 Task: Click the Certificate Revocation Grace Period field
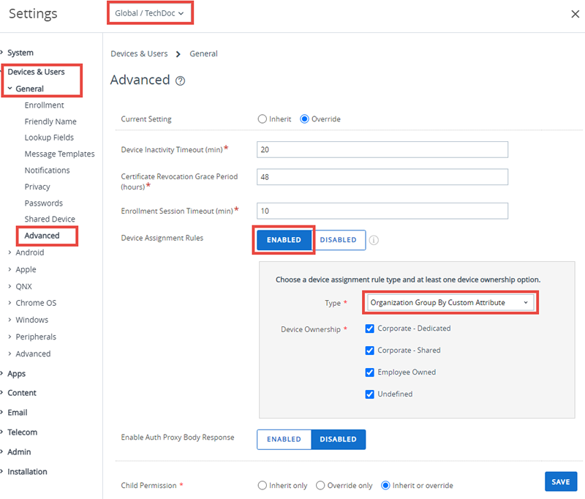click(x=382, y=177)
